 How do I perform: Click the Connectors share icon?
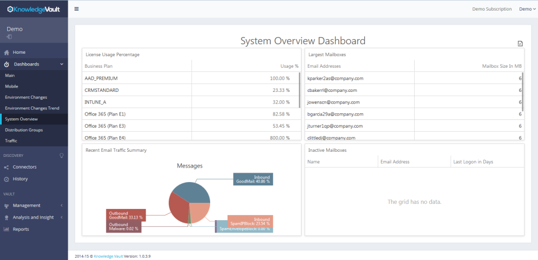point(6,167)
